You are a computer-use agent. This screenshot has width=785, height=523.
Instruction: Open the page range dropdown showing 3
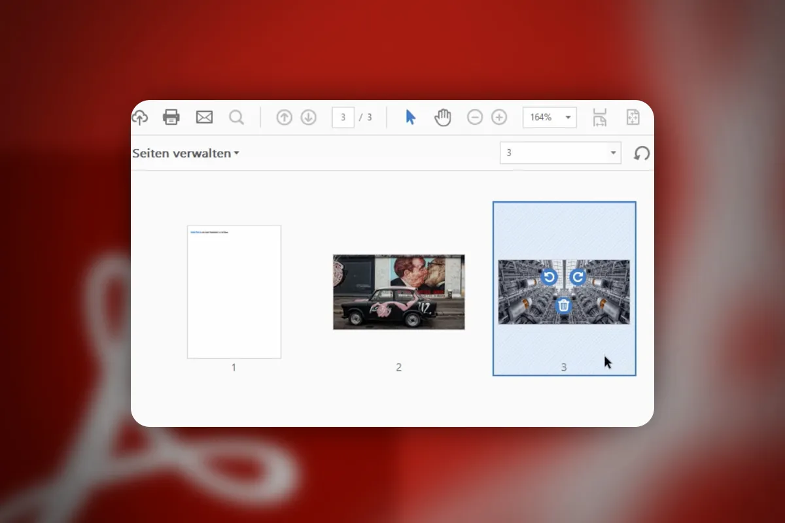pos(560,153)
